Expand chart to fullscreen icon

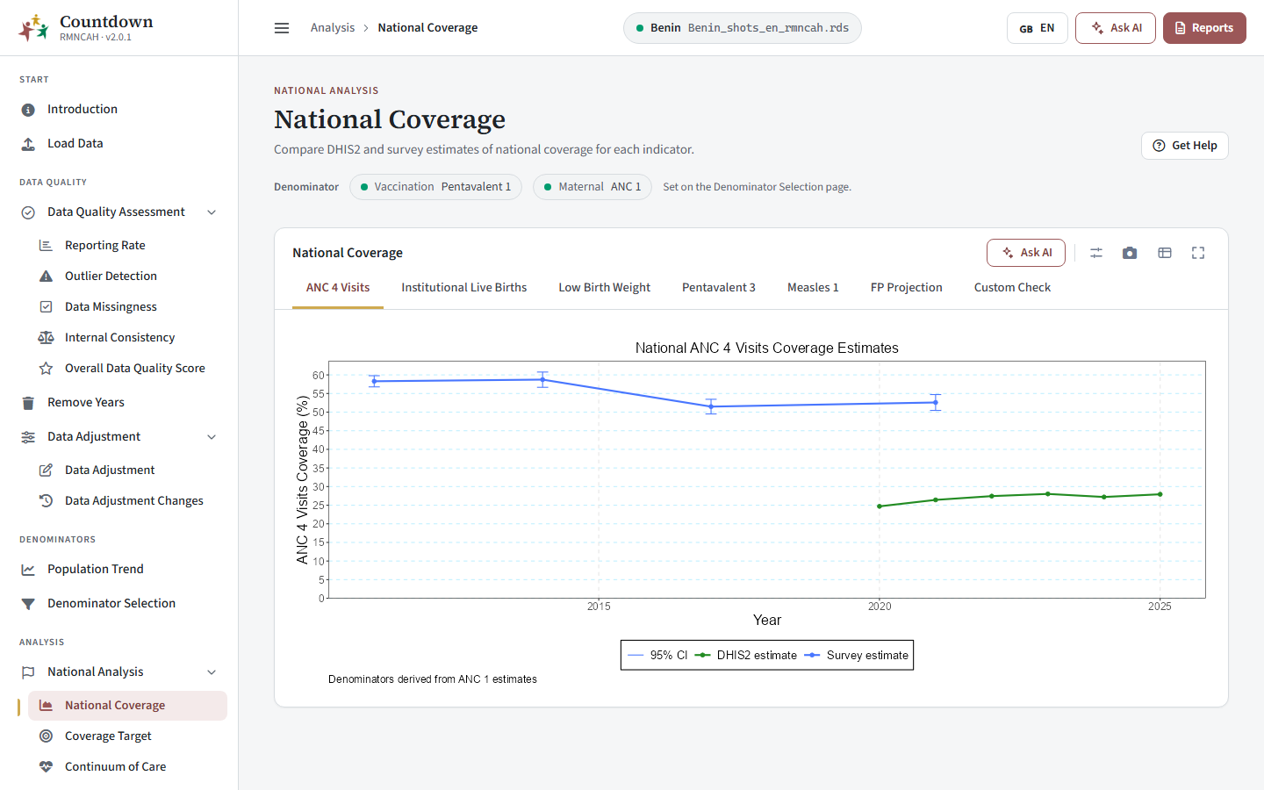pos(1198,253)
